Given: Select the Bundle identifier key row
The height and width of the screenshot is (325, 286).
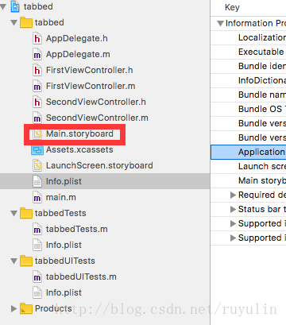Looking at the screenshot, I should (249, 66).
